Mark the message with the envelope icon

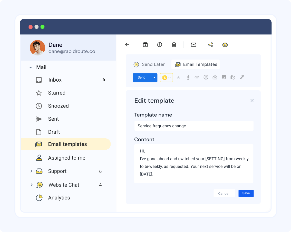coord(193,44)
